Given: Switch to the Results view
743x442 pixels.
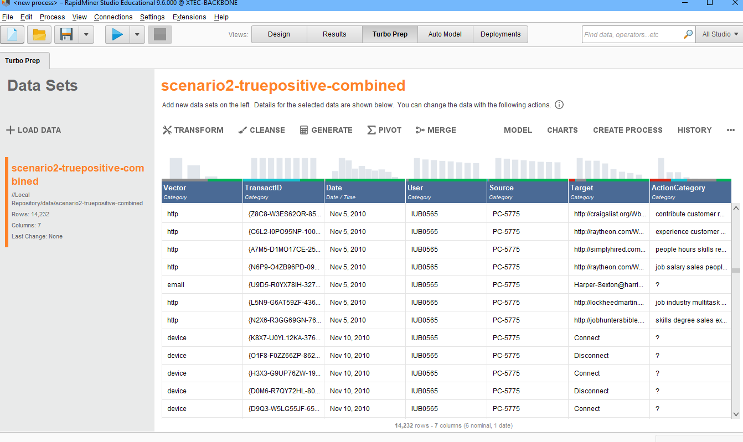Looking at the screenshot, I should [x=334, y=34].
